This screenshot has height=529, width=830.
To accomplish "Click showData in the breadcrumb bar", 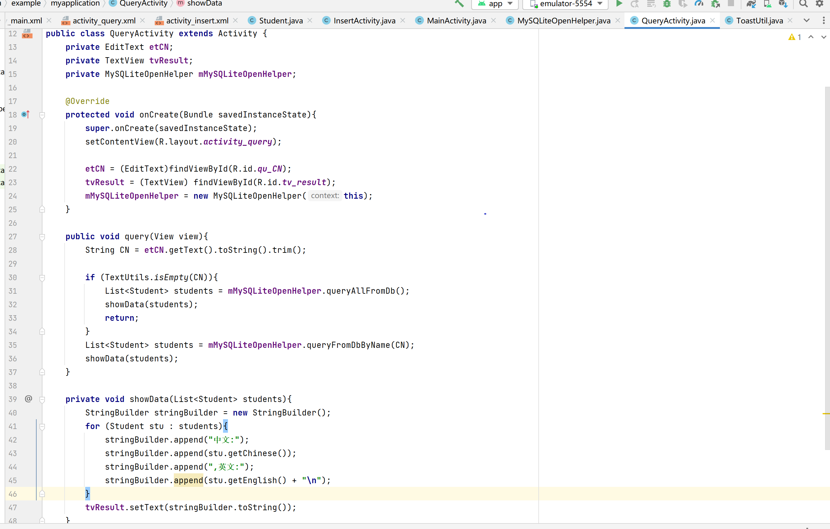I will [x=204, y=3].
